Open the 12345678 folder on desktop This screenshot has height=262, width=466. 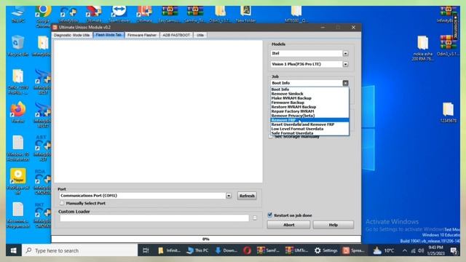coord(449,112)
